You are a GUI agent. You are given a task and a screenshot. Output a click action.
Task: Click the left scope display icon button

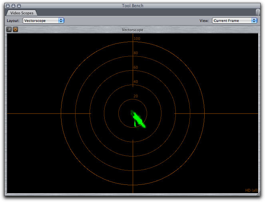click(10, 30)
